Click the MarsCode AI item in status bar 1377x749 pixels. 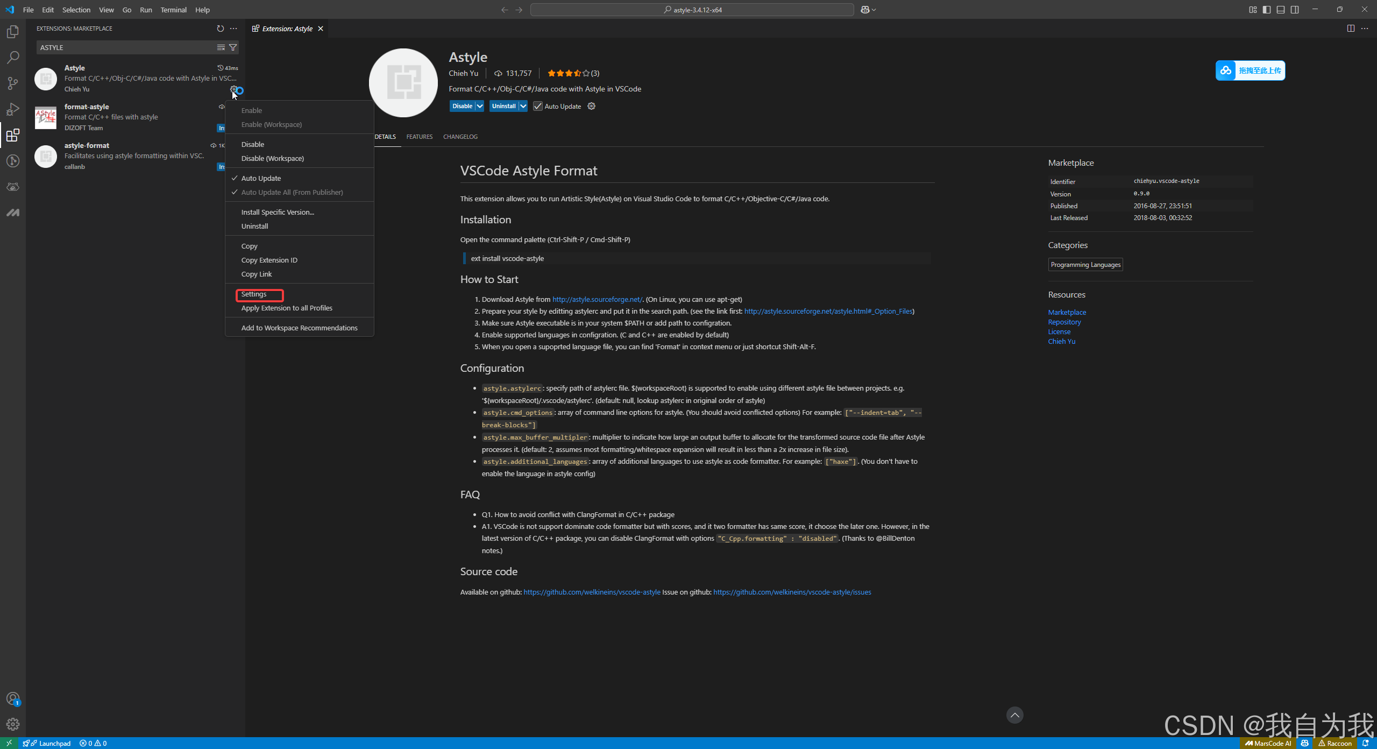pyautogui.click(x=1268, y=743)
